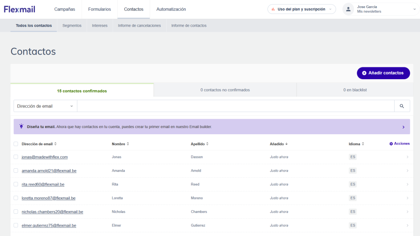Click Chambers surname cell
The height and width of the screenshot is (236, 420).
click(199, 212)
